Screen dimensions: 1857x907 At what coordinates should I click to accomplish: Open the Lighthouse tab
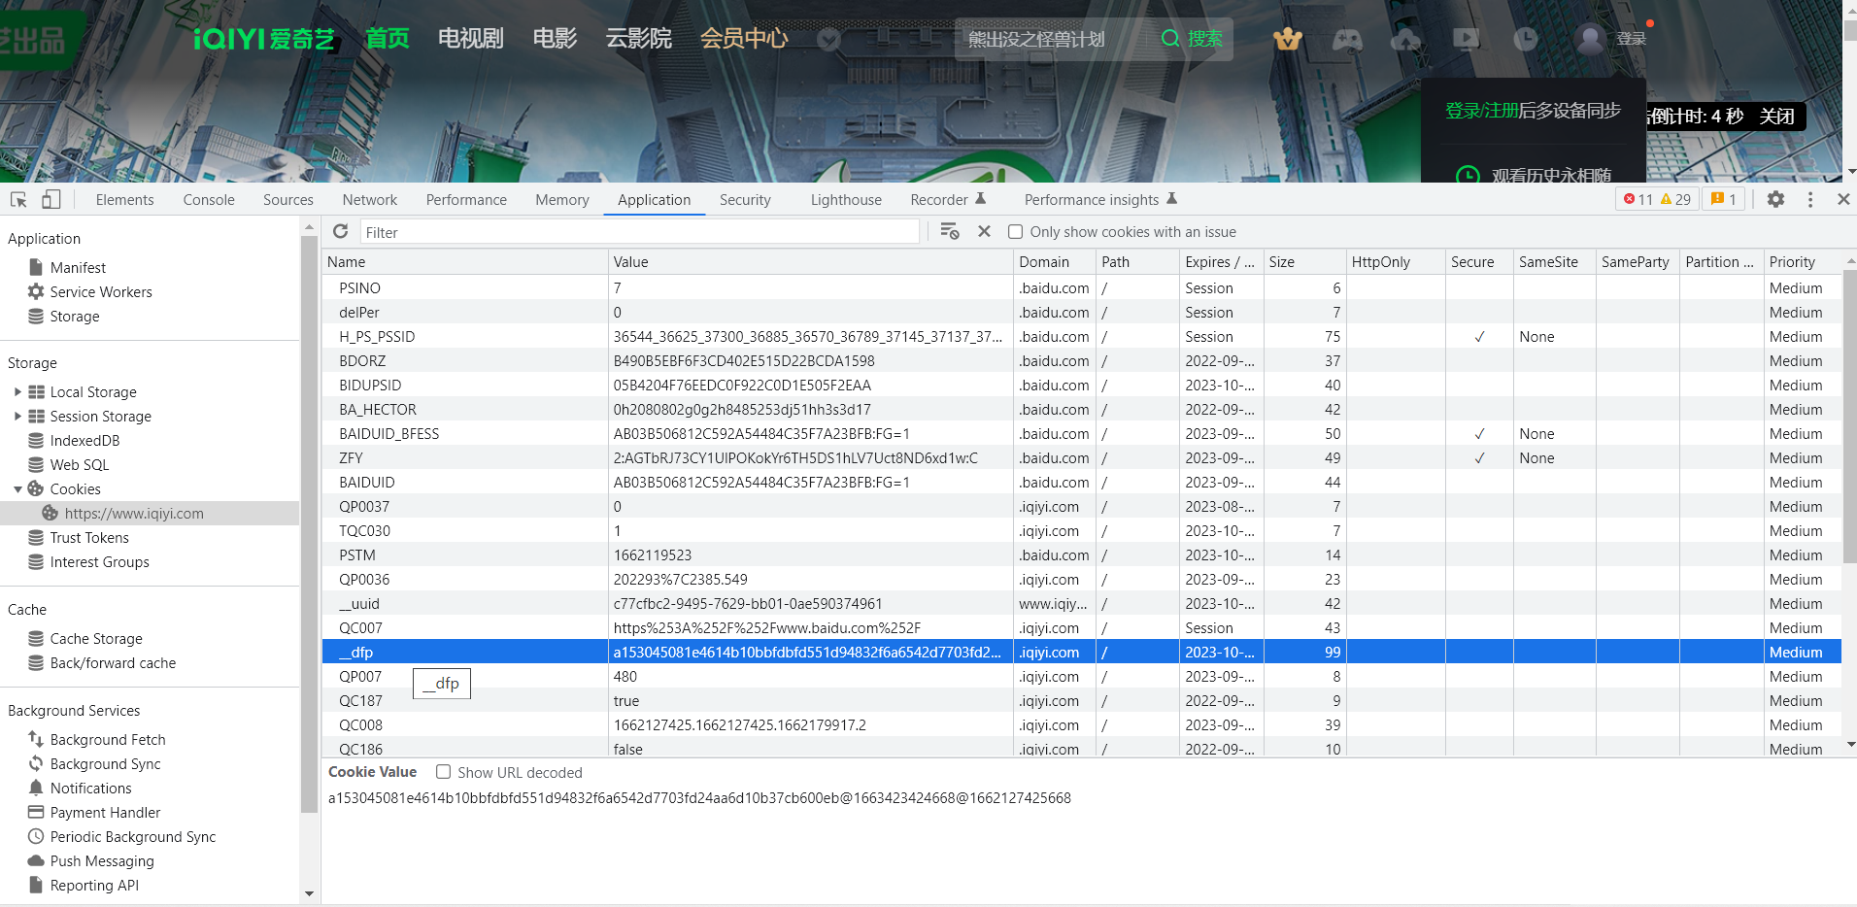point(845,200)
